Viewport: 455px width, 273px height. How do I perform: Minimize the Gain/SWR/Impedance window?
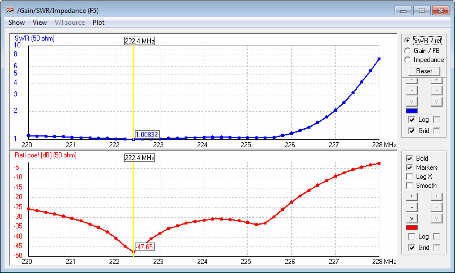pos(403,11)
